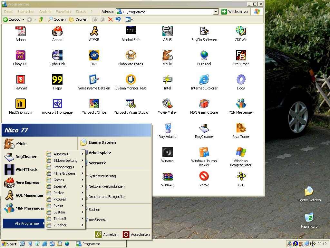Click the Wechseln zu button
The image size is (330, 248).
click(x=235, y=12)
